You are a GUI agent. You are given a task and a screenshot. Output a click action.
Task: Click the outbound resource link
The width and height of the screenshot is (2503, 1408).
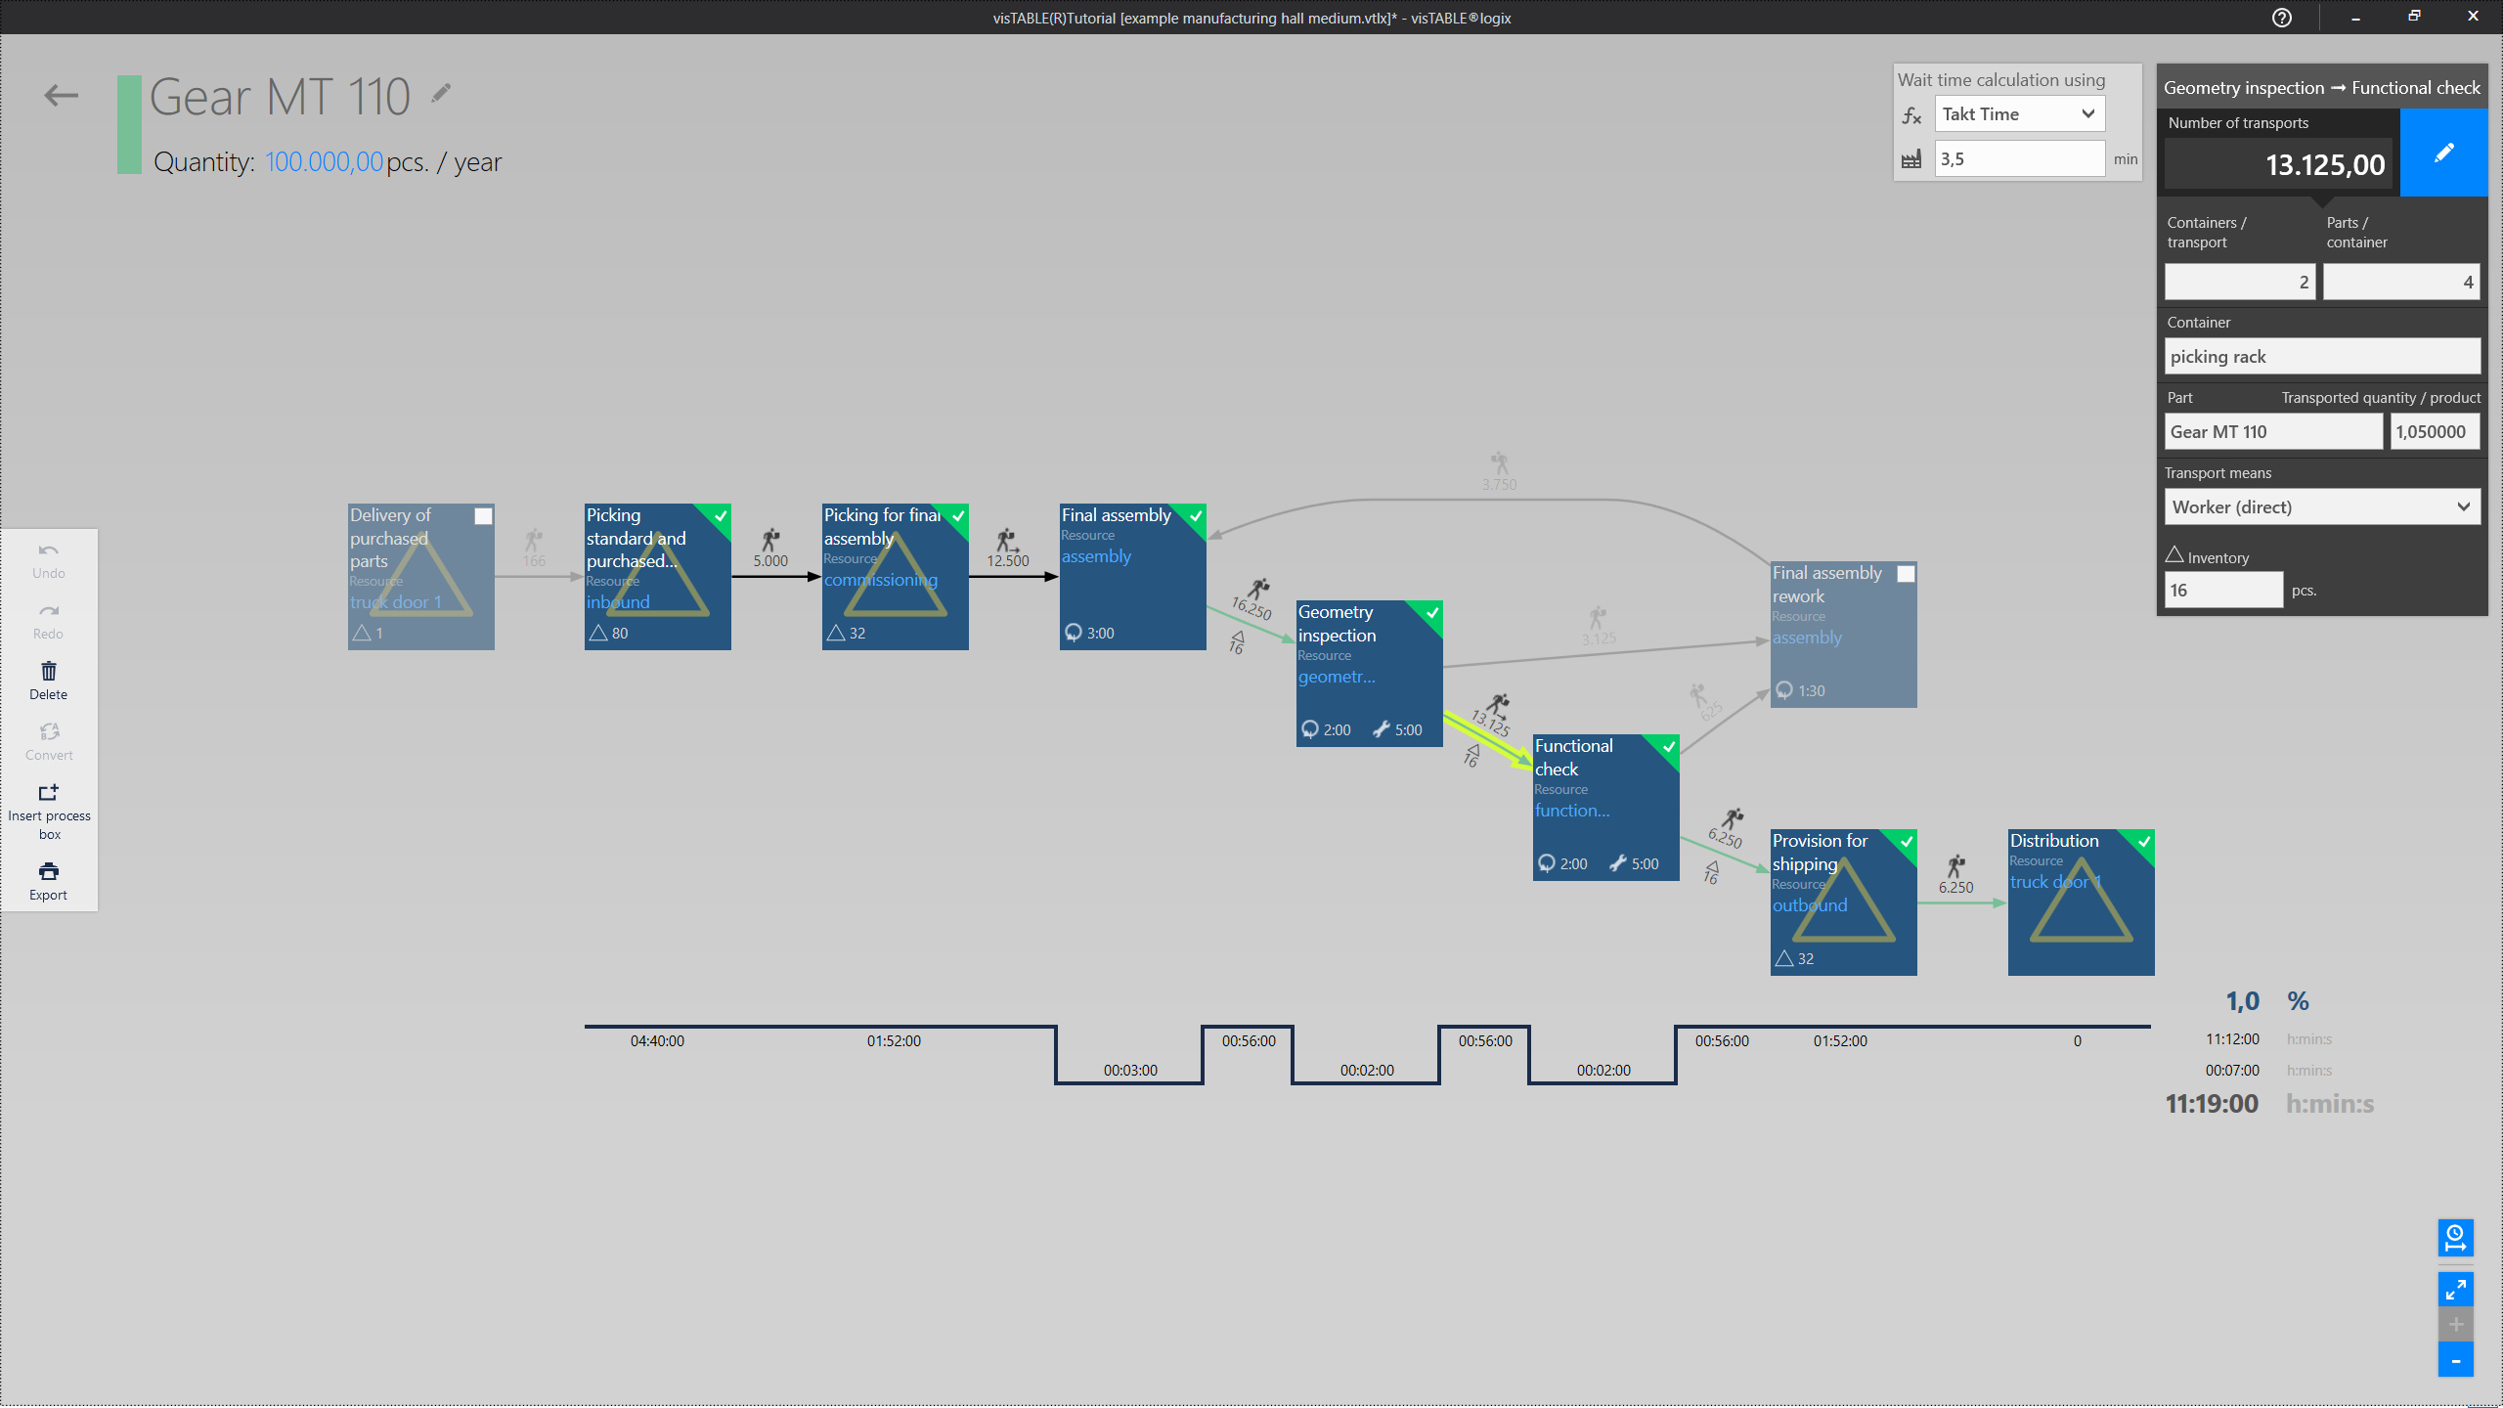pyautogui.click(x=1810, y=905)
